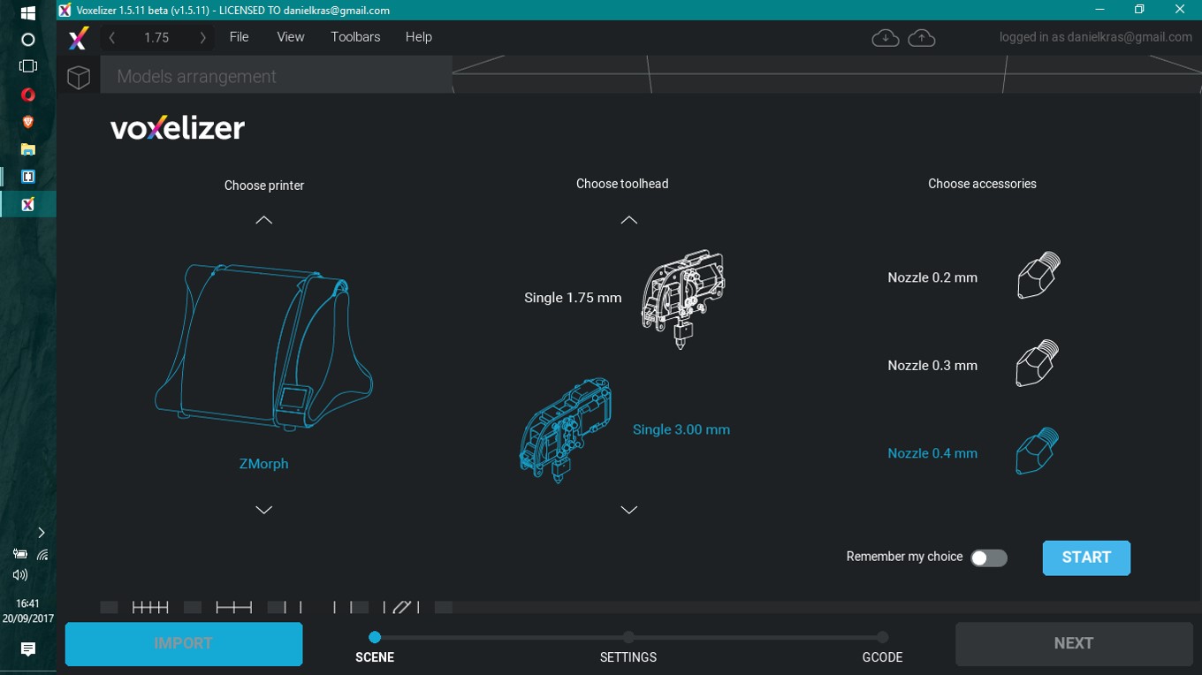Go to the GCODE step
Image resolution: width=1202 pixels, height=675 pixels.
point(882,657)
